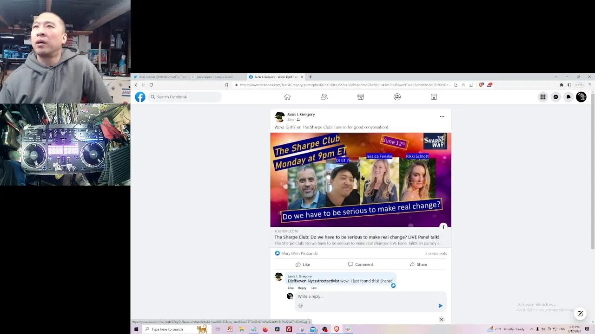595x334 pixels.
Task: Click the link info 'i' icon
Action: tap(443, 227)
